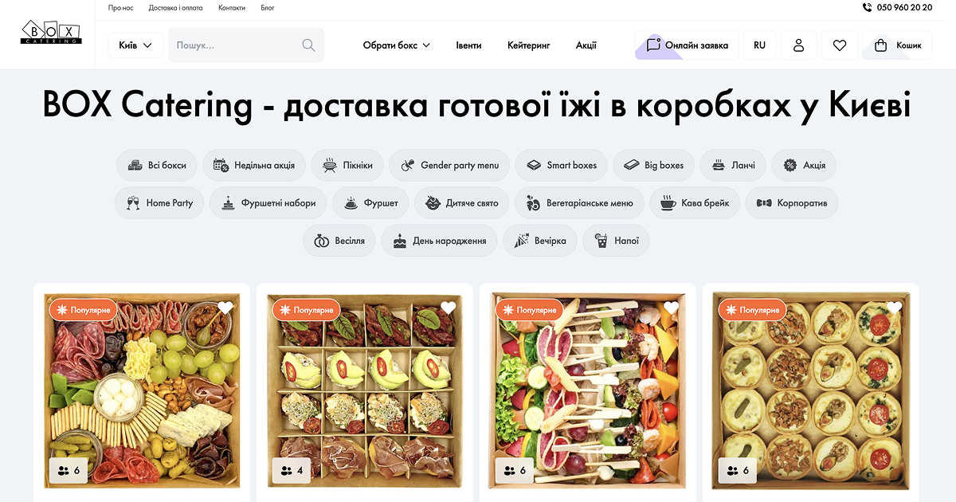
Task: Open the Кошик cart button
Action: pos(897,45)
